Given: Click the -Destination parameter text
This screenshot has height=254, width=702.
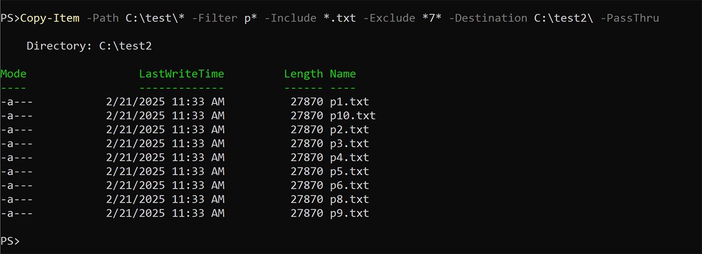Looking at the screenshot, I should [x=489, y=18].
